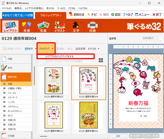Viewport: 164px width, 139px height.
Task: Jump to last page in preview navigation
Action: [x=157, y=136]
